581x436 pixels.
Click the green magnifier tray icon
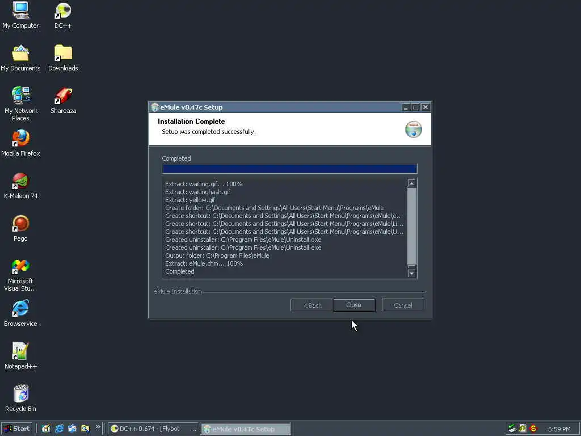[x=523, y=429]
